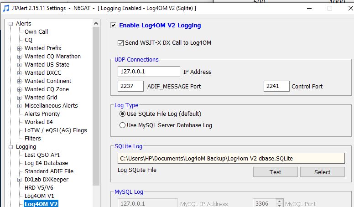Select Alerts Priority in the tree

click(42, 114)
